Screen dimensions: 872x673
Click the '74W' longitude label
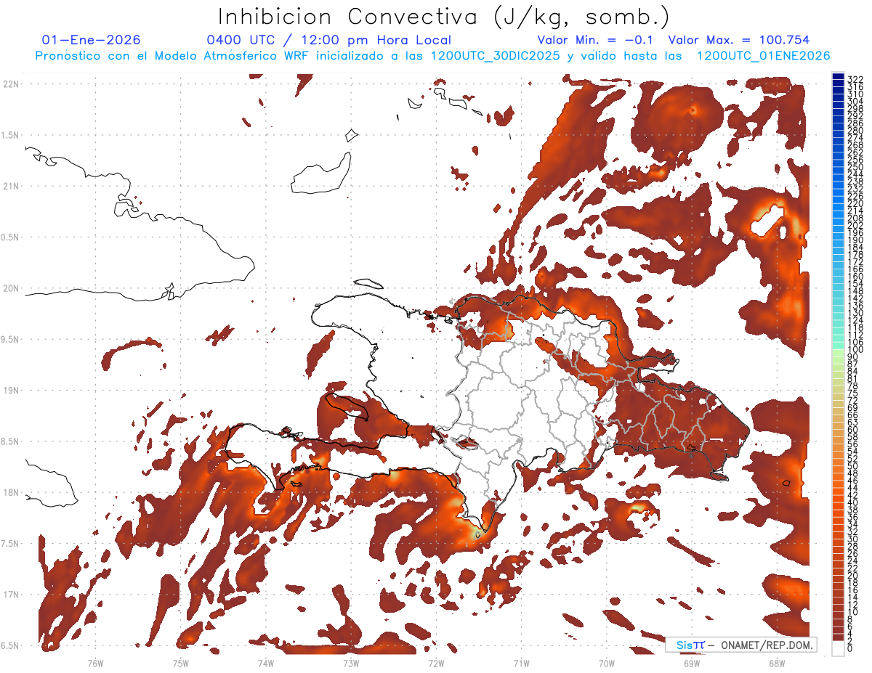pyautogui.click(x=266, y=663)
